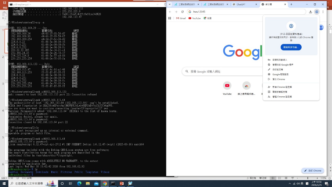Open File Explorer from the taskbar
The width and height of the screenshot is (332, 187).
tap(88, 184)
